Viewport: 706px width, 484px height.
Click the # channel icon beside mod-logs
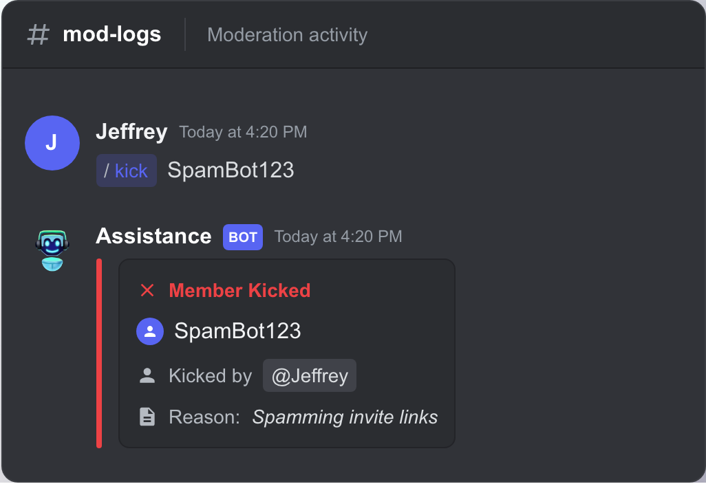coord(38,34)
